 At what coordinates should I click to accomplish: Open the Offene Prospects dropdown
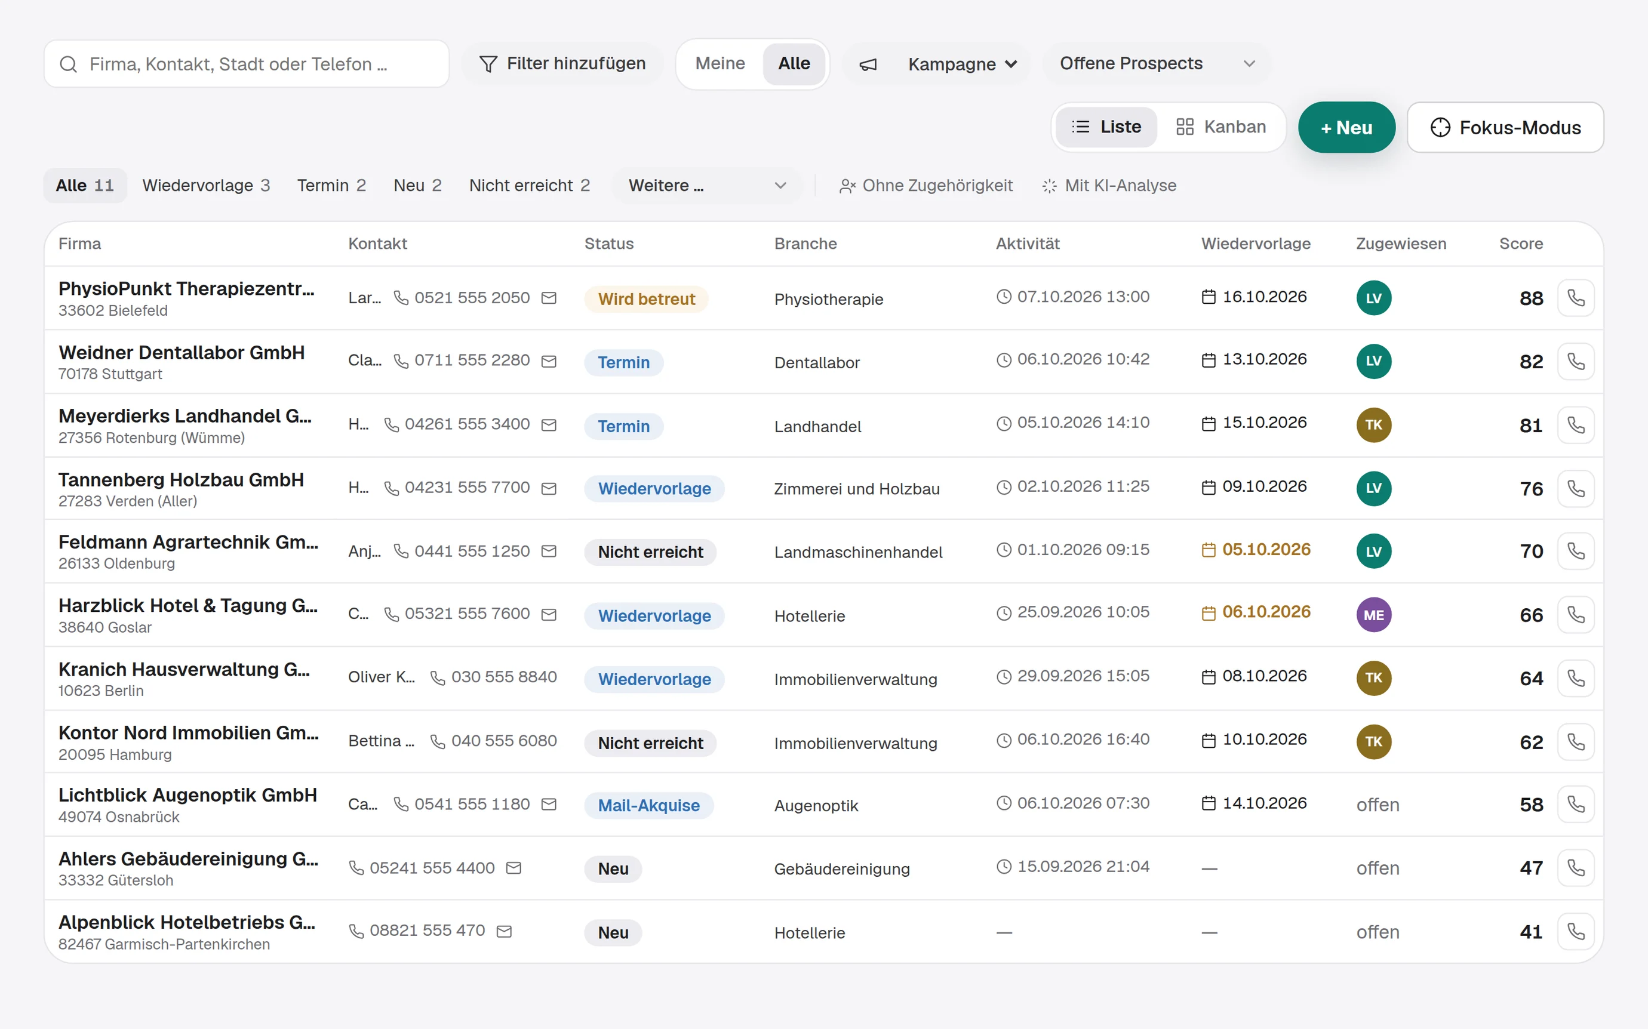tap(1157, 64)
